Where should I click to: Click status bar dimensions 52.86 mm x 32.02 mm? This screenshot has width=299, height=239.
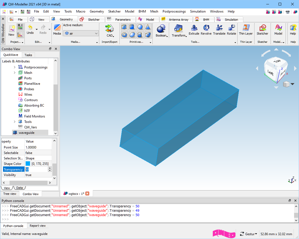coord(276,234)
